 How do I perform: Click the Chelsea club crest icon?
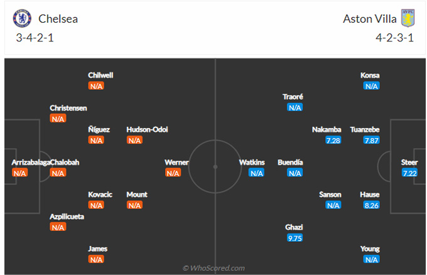[x=22, y=18]
